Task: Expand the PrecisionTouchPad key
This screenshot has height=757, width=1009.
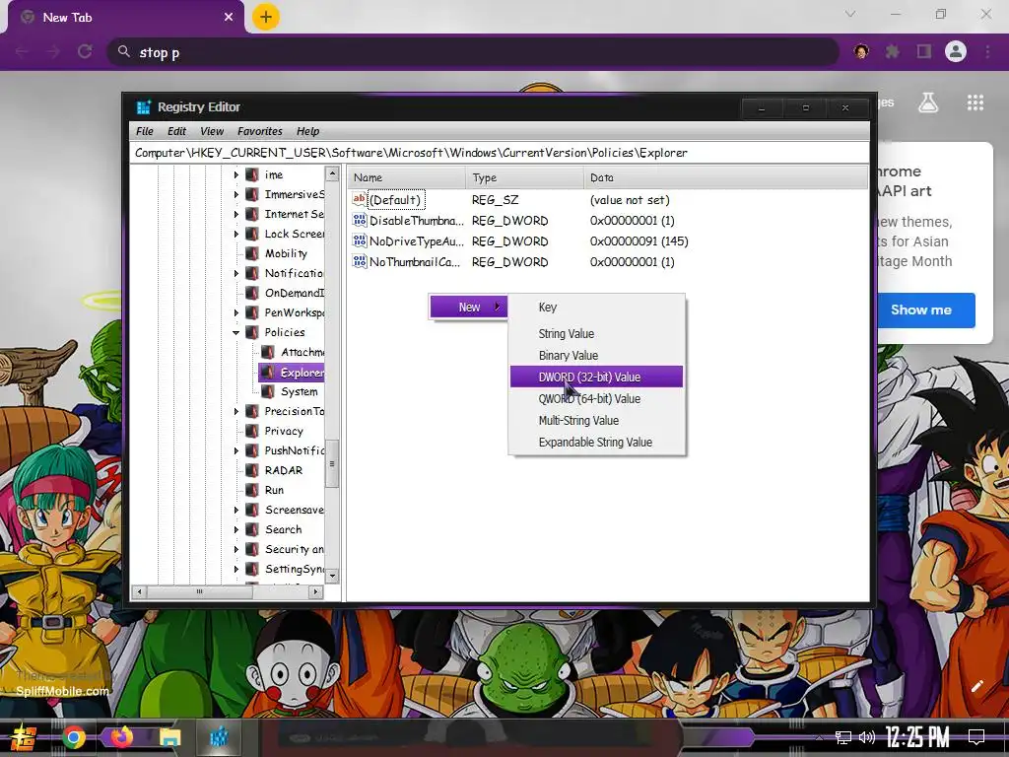Action: pos(236,411)
